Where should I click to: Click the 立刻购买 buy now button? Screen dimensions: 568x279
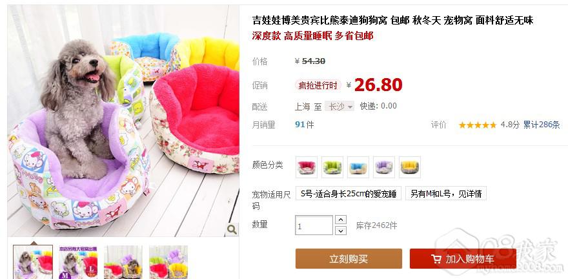point(349,259)
